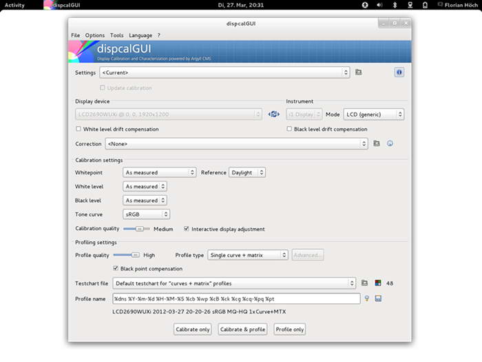
Task: Open the Florian Höch user menu
Action: coord(458,5)
